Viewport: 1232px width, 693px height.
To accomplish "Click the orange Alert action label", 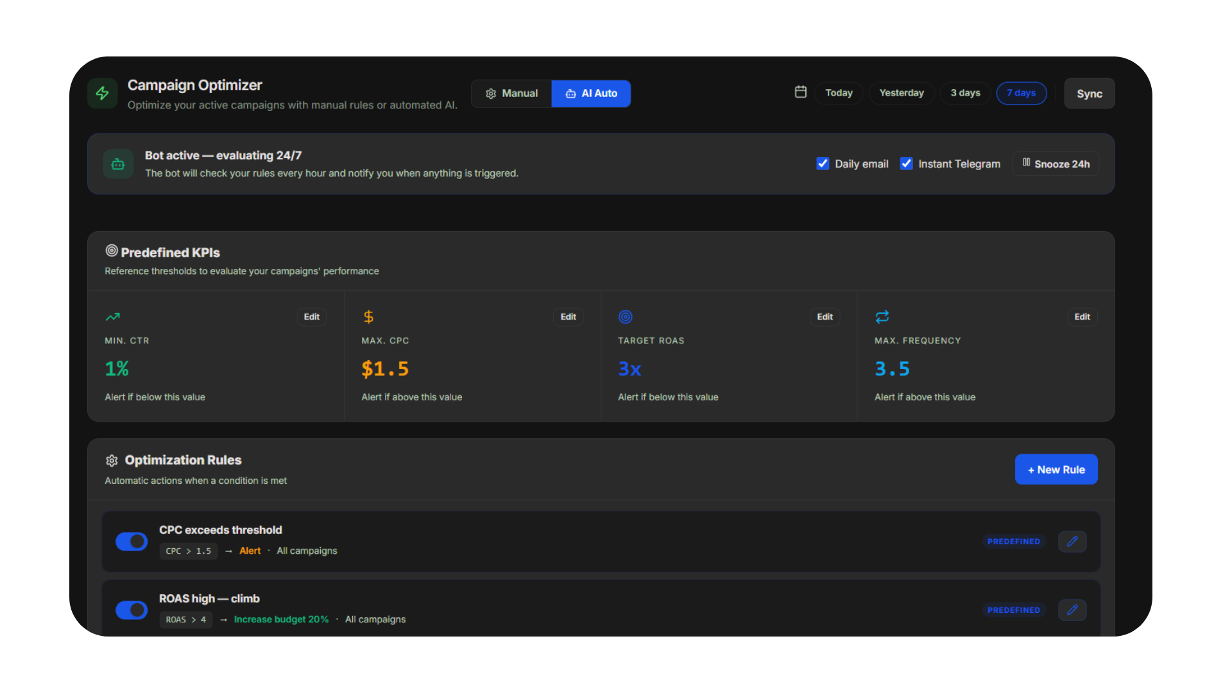I will (x=250, y=551).
